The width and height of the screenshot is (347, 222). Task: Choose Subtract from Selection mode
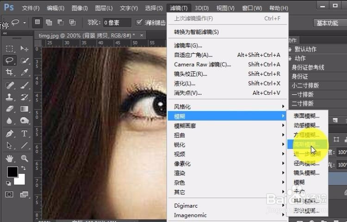61,22
